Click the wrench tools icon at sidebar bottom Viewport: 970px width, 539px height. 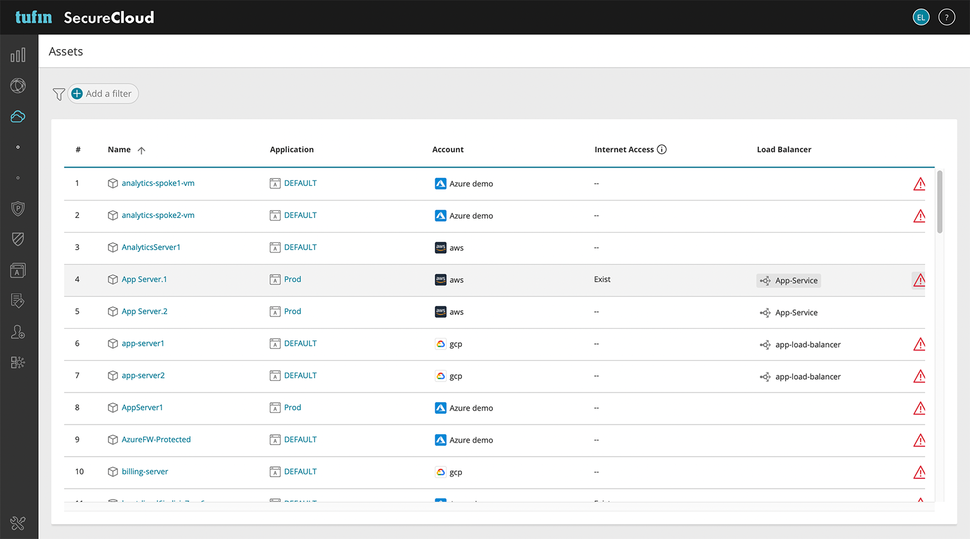(x=18, y=523)
